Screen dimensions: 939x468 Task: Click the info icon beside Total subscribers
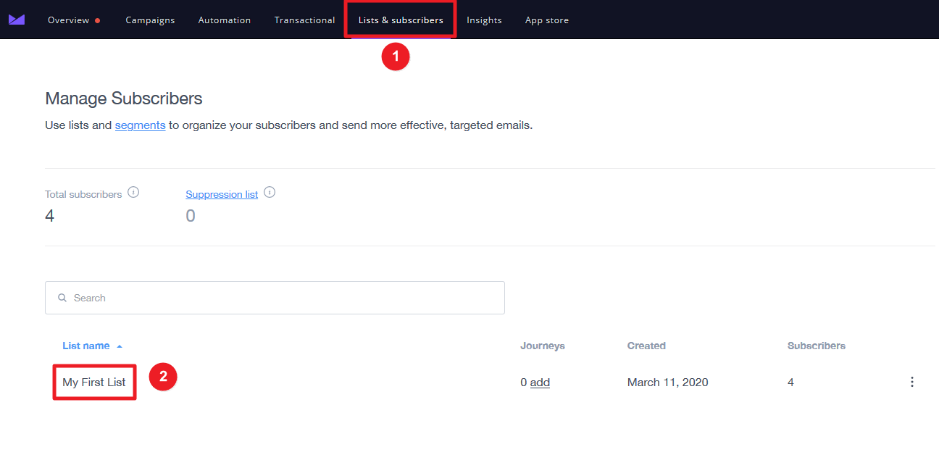coord(133,193)
